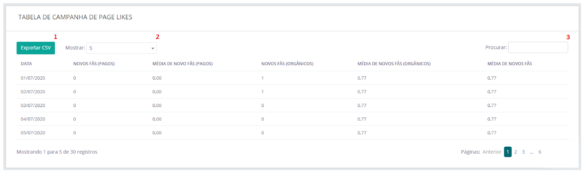The image size is (585, 175).
Task: Click the Anterior pagination link
Action: (x=492, y=152)
